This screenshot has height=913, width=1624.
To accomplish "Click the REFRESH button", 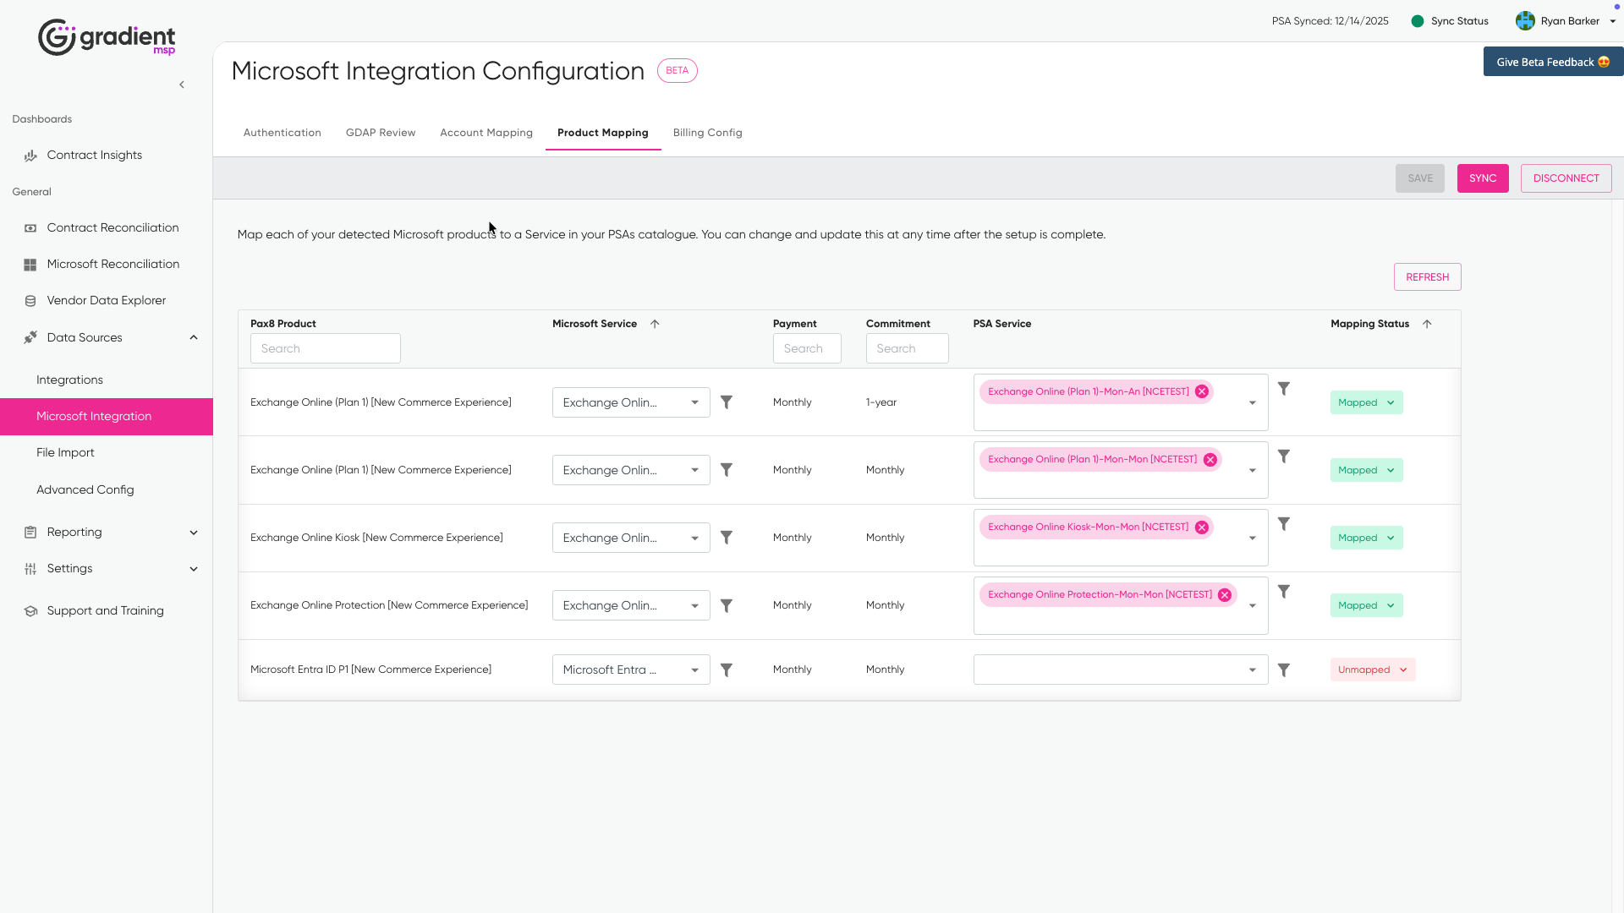I will click(x=1428, y=277).
